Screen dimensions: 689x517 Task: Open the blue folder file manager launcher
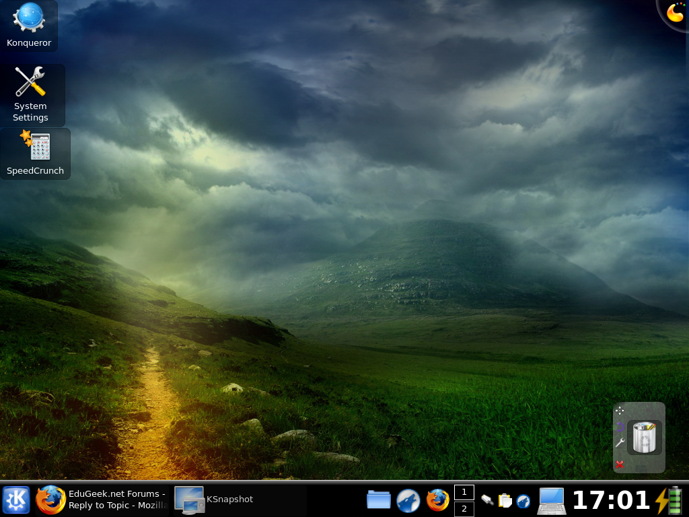[x=378, y=500]
